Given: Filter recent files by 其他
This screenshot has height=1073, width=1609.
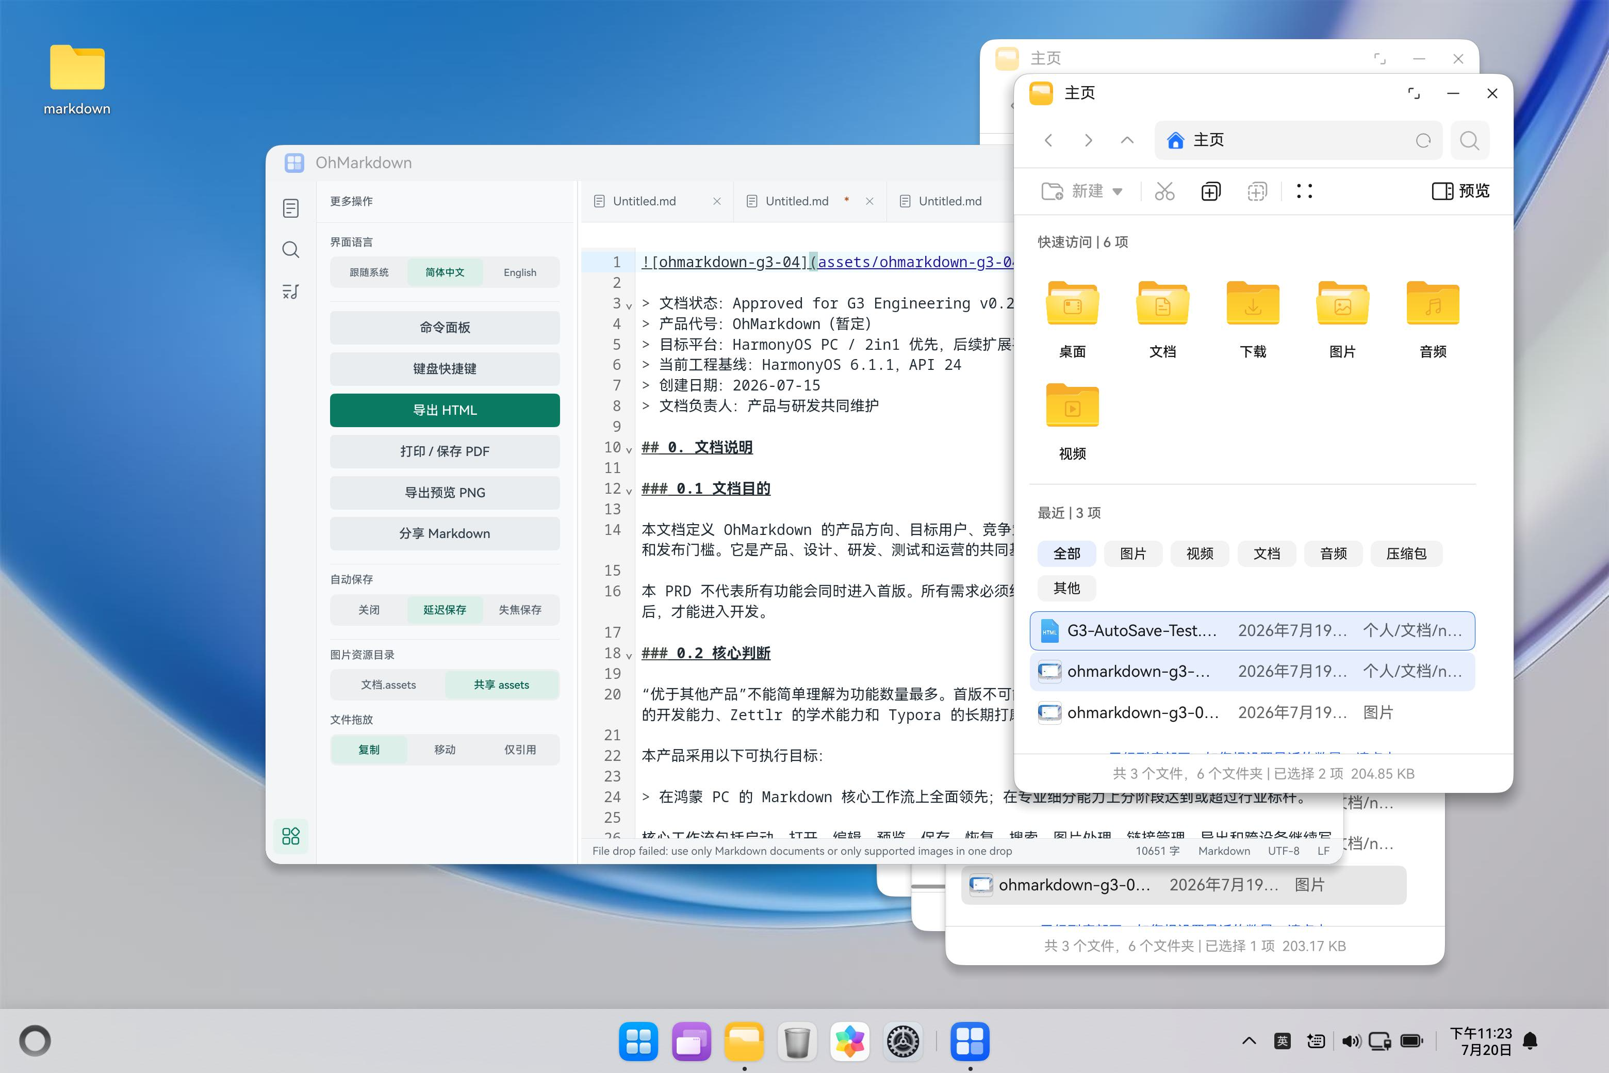Looking at the screenshot, I should [x=1066, y=588].
